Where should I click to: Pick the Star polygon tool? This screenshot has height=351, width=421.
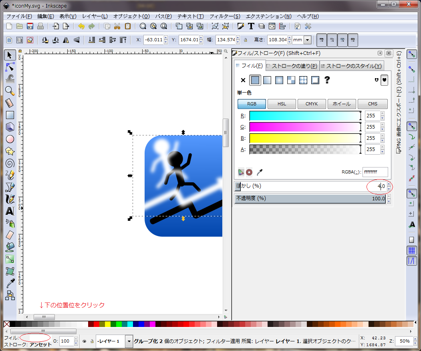coord(10,151)
